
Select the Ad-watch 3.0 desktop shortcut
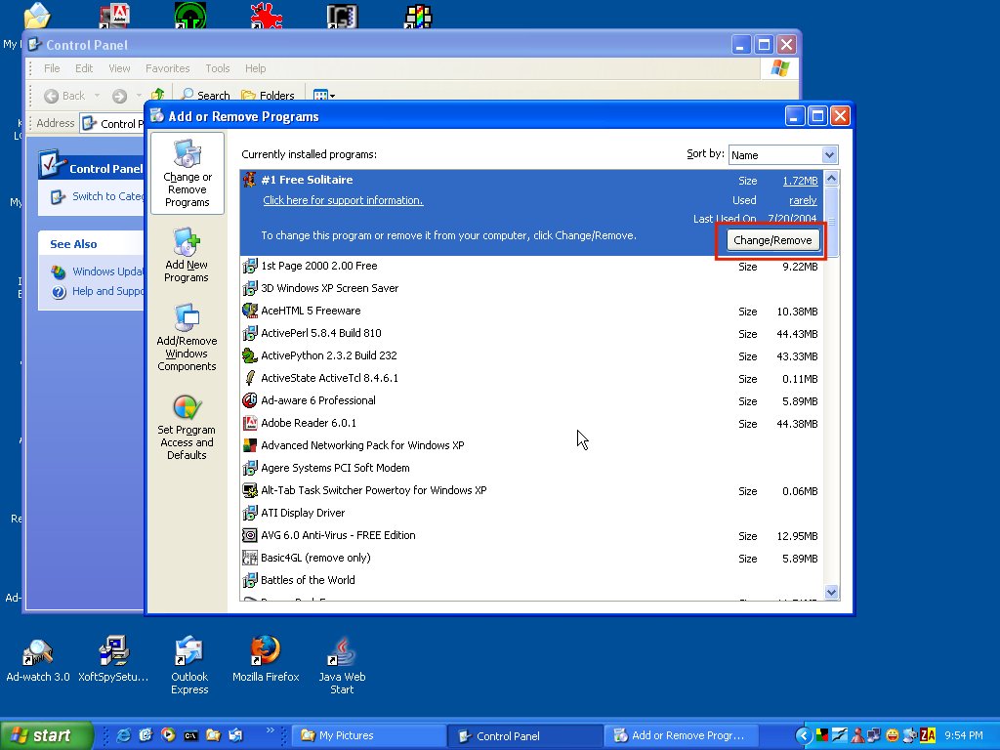click(38, 659)
